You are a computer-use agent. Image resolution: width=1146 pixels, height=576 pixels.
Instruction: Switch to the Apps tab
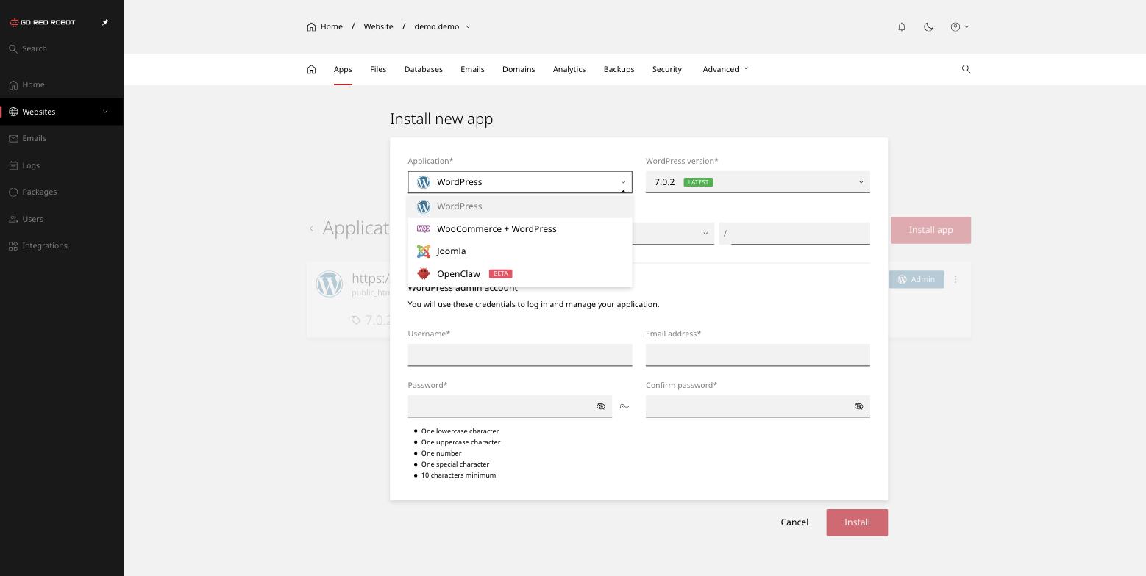click(x=343, y=69)
